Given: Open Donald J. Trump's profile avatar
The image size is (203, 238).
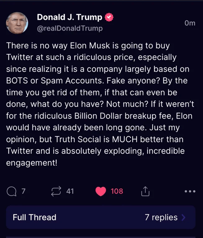Looking at the screenshot, I should [17, 23].
